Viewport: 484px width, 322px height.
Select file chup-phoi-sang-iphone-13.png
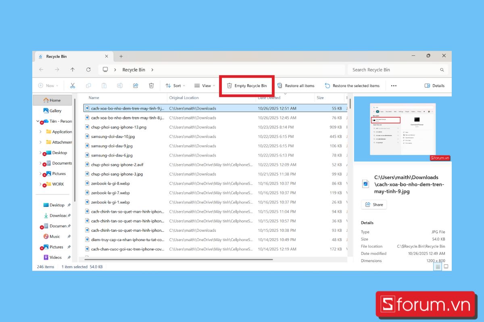click(x=119, y=127)
